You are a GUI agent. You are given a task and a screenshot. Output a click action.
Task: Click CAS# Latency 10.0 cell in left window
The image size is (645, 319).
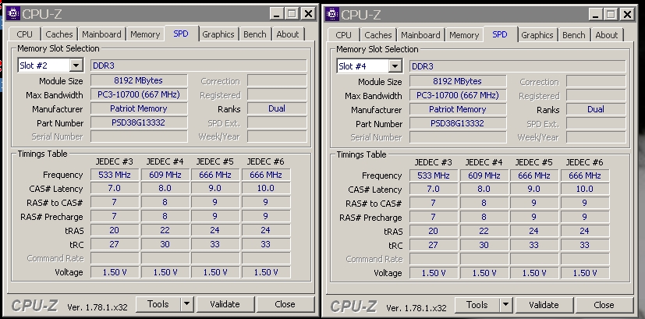click(x=266, y=189)
